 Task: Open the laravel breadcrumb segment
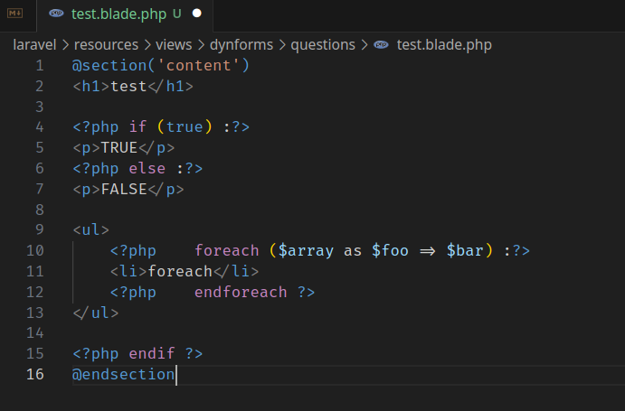[35, 44]
